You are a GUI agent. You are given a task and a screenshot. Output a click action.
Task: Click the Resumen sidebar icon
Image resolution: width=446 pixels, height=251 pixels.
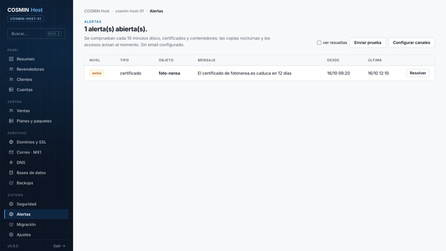[x=11, y=59]
